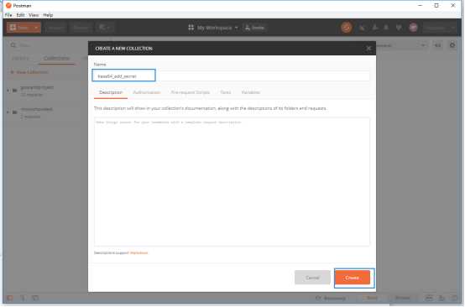Viewport: 465px width, 307px height.
Task: Open the My Workspace dropdown
Action: pyautogui.click(x=217, y=28)
